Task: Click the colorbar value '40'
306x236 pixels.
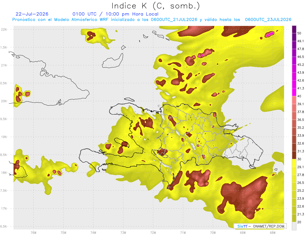Action: click(x=300, y=96)
